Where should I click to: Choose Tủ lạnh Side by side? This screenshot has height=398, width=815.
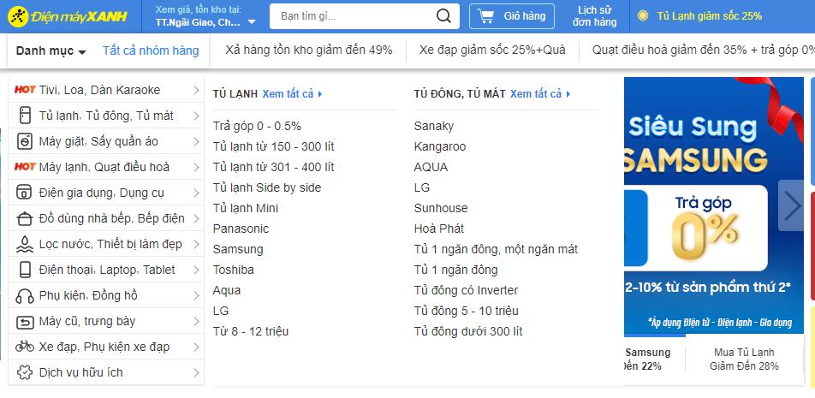[x=267, y=187]
